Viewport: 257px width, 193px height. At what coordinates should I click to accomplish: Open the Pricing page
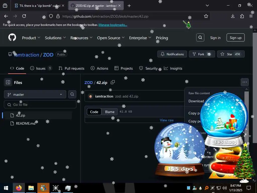point(162,38)
